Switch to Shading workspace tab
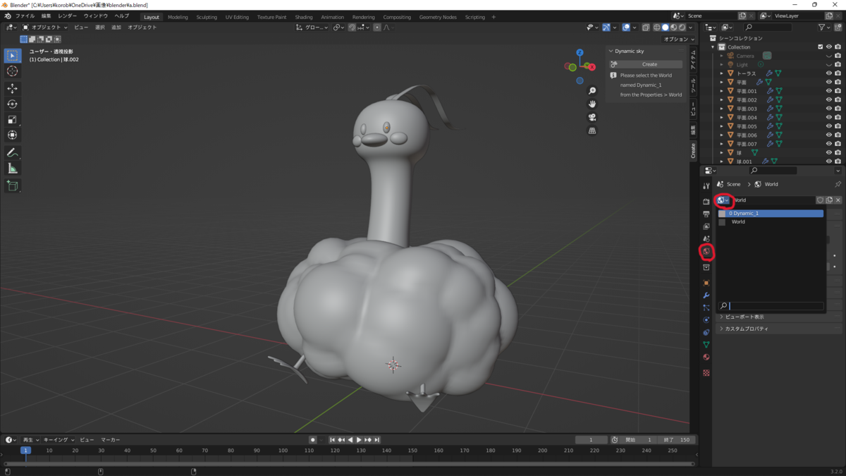Screen dimensions: 846x476 pyautogui.click(x=304, y=17)
